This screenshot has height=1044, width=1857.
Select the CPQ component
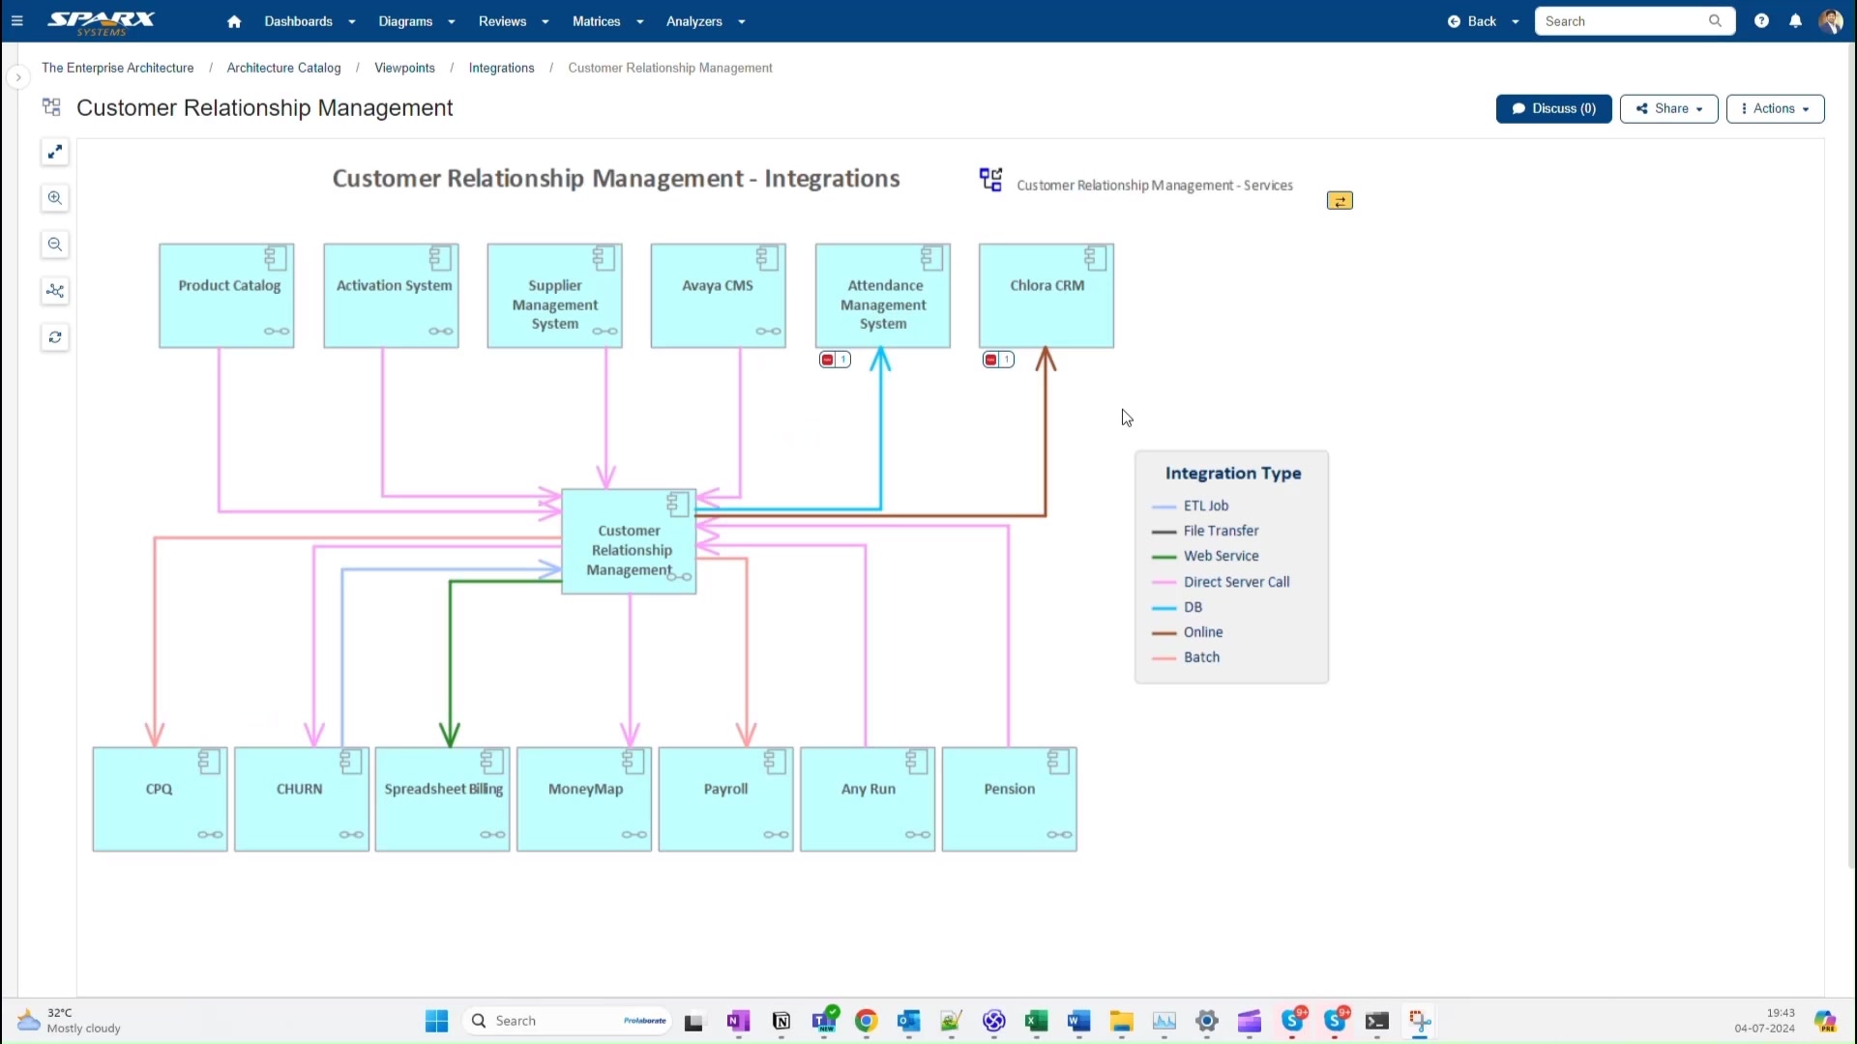pos(160,799)
